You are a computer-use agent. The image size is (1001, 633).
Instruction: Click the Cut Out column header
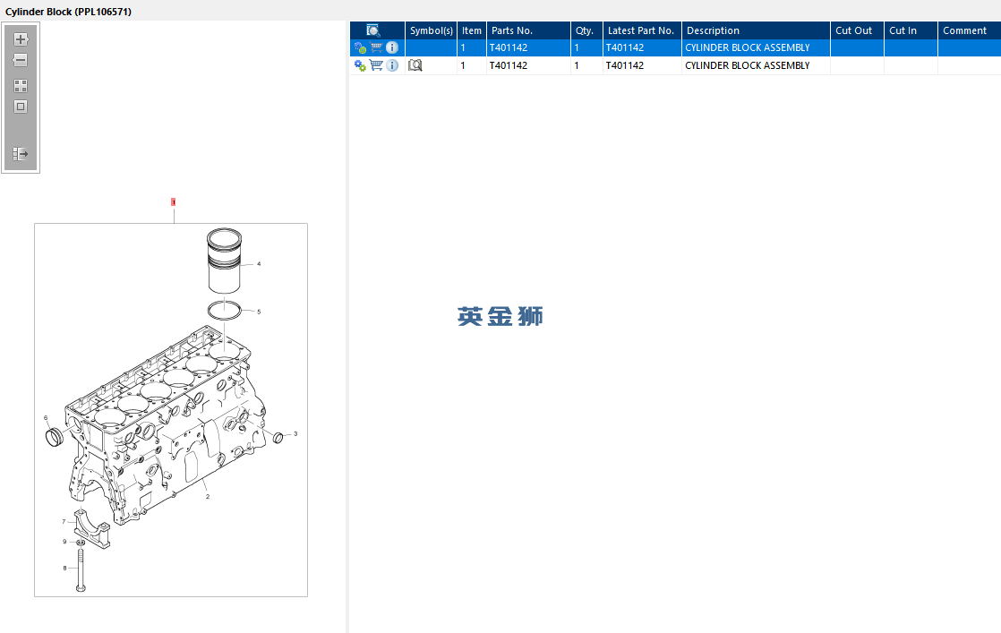pyautogui.click(x=857, y=30)
